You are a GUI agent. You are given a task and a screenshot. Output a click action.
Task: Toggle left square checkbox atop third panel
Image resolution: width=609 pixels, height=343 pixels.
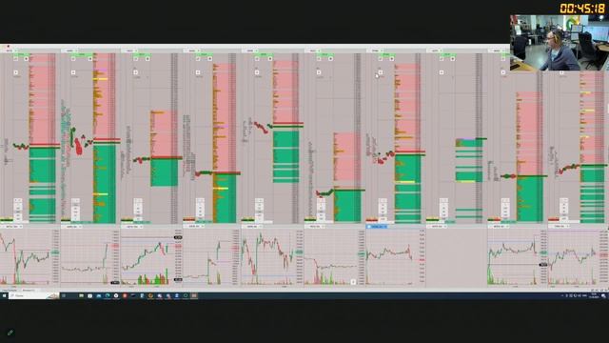[x=135, y=59]
